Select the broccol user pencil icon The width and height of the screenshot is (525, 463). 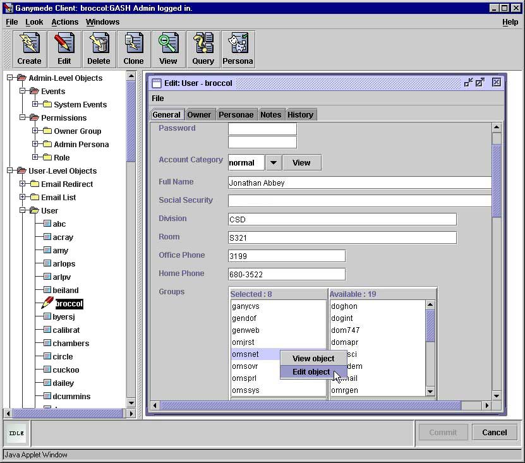(47, 304)
